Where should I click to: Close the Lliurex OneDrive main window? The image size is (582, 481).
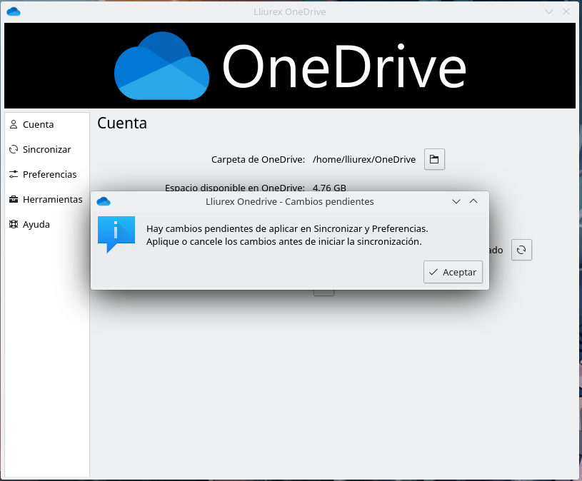point(566,11)
